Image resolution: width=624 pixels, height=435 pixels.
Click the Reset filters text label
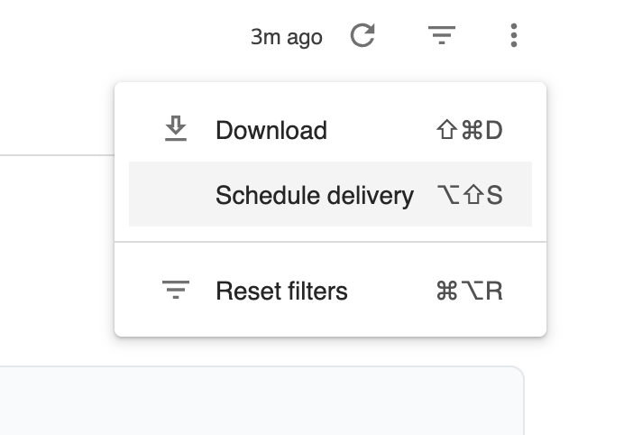coord(281,291)
